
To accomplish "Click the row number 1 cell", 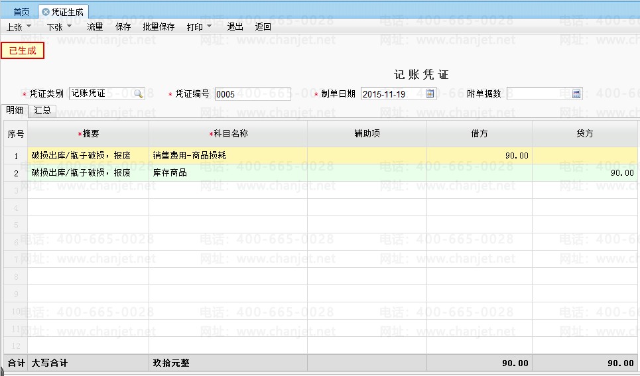I will tap(16, 156).
